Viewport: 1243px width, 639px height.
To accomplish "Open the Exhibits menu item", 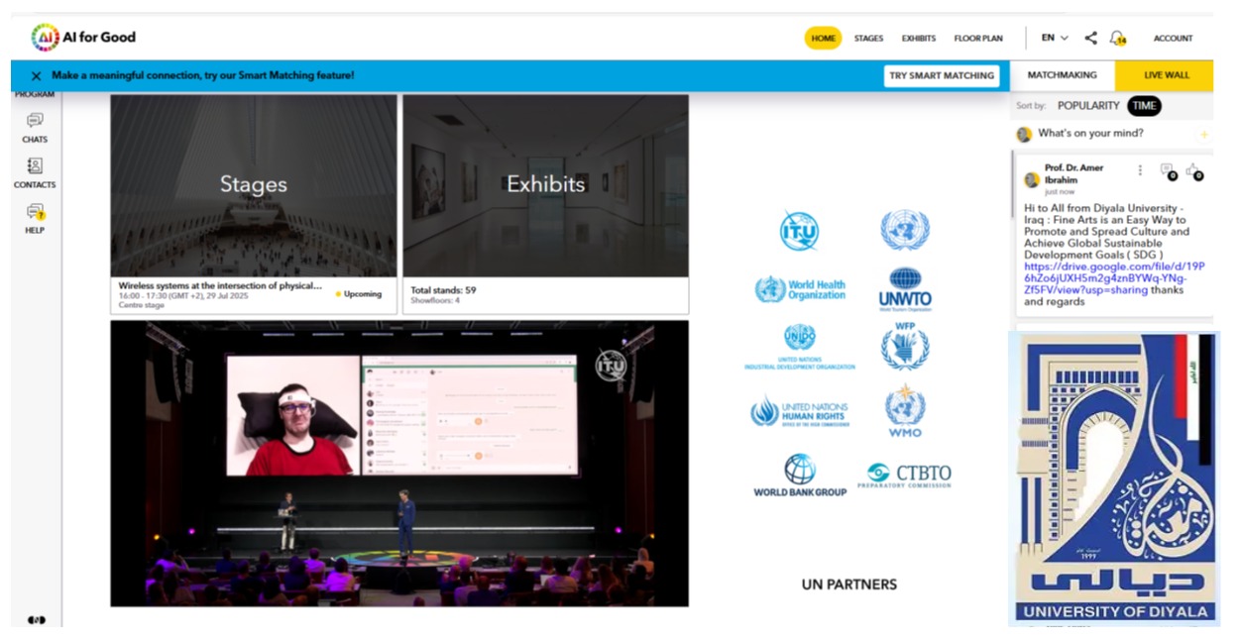I will tap(919, 39).
